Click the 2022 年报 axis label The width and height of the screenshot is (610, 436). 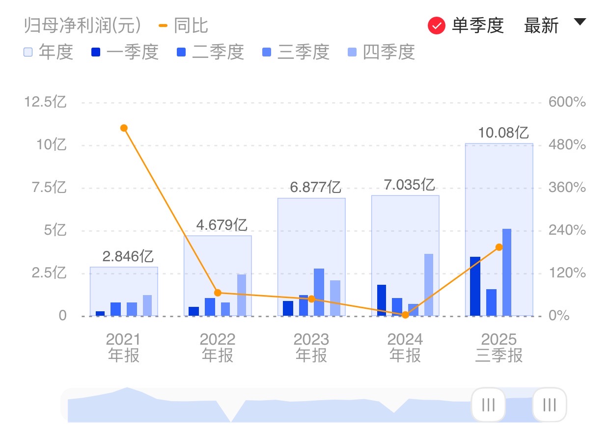coord(218,347)
